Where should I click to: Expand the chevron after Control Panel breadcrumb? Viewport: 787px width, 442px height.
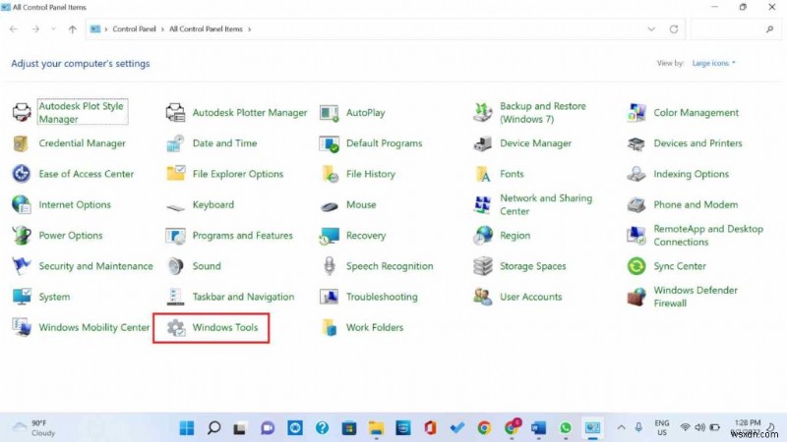[x=162, y=29]
